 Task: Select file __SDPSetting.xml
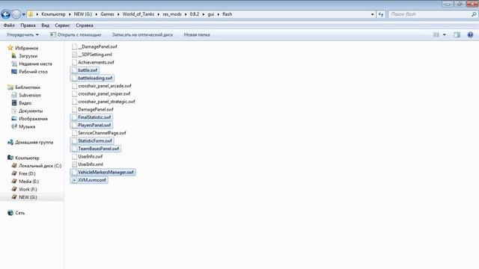(92, 55)
